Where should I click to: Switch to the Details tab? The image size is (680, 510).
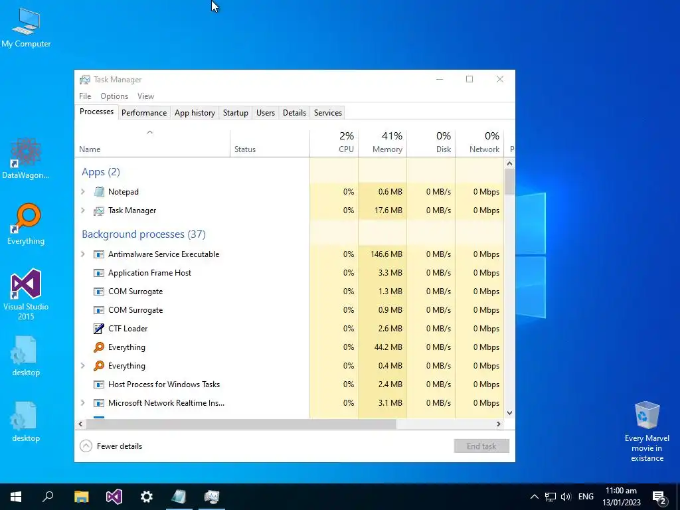(x=294, y=113)
